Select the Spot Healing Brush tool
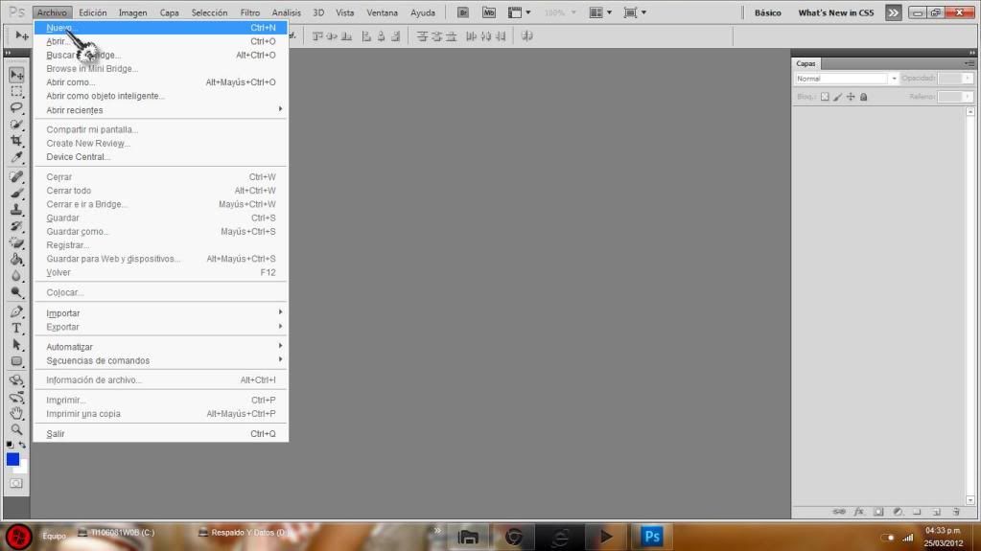Screen dimensions: 981x551 coord(16,177)
